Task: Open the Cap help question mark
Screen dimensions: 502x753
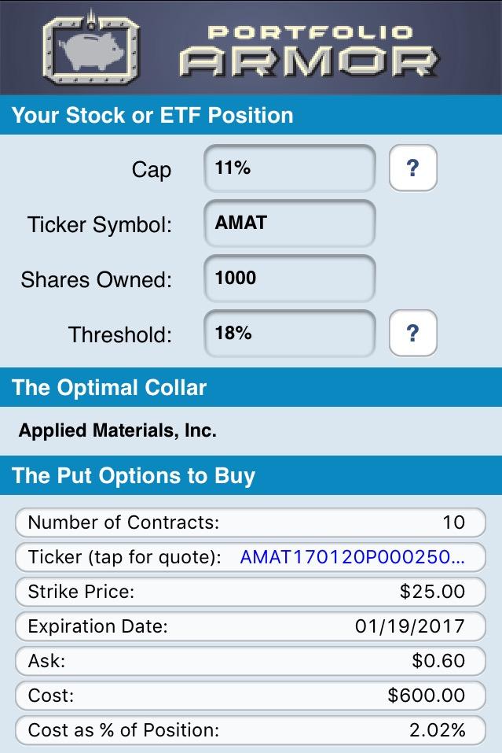Action: click(x=412, y=168)
